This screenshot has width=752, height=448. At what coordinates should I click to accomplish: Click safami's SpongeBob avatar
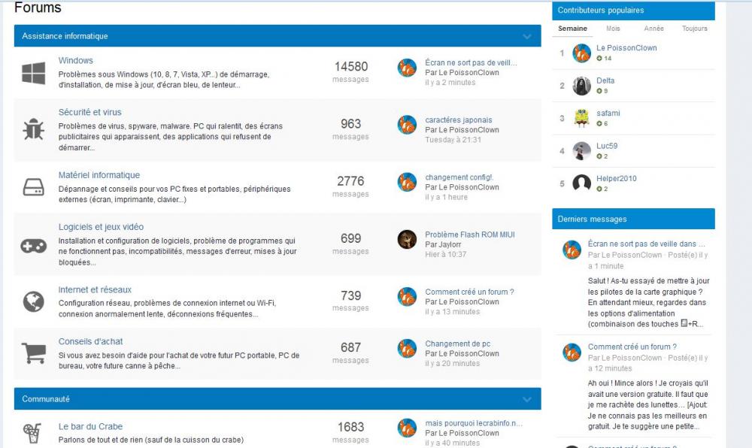[x=582, y=118]
